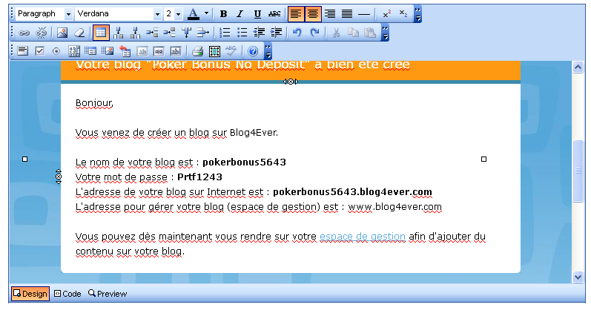The width and height of the screenshot is (591, 316).
Task: Insert the 'ab' text field element
Action: 142,51
